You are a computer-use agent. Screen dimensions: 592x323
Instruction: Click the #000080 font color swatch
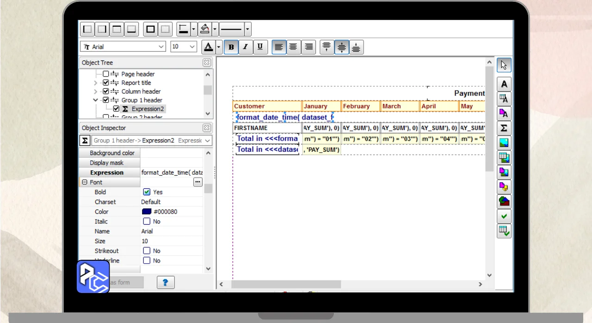click(x=147, y=212)
